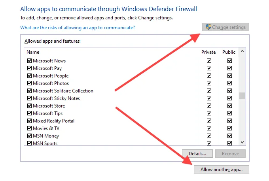This screenshot has width=269, height=181.
Task: Toggle Private checkbox for Microsoft Solitaire Collection
Action: tap(209, 90)
